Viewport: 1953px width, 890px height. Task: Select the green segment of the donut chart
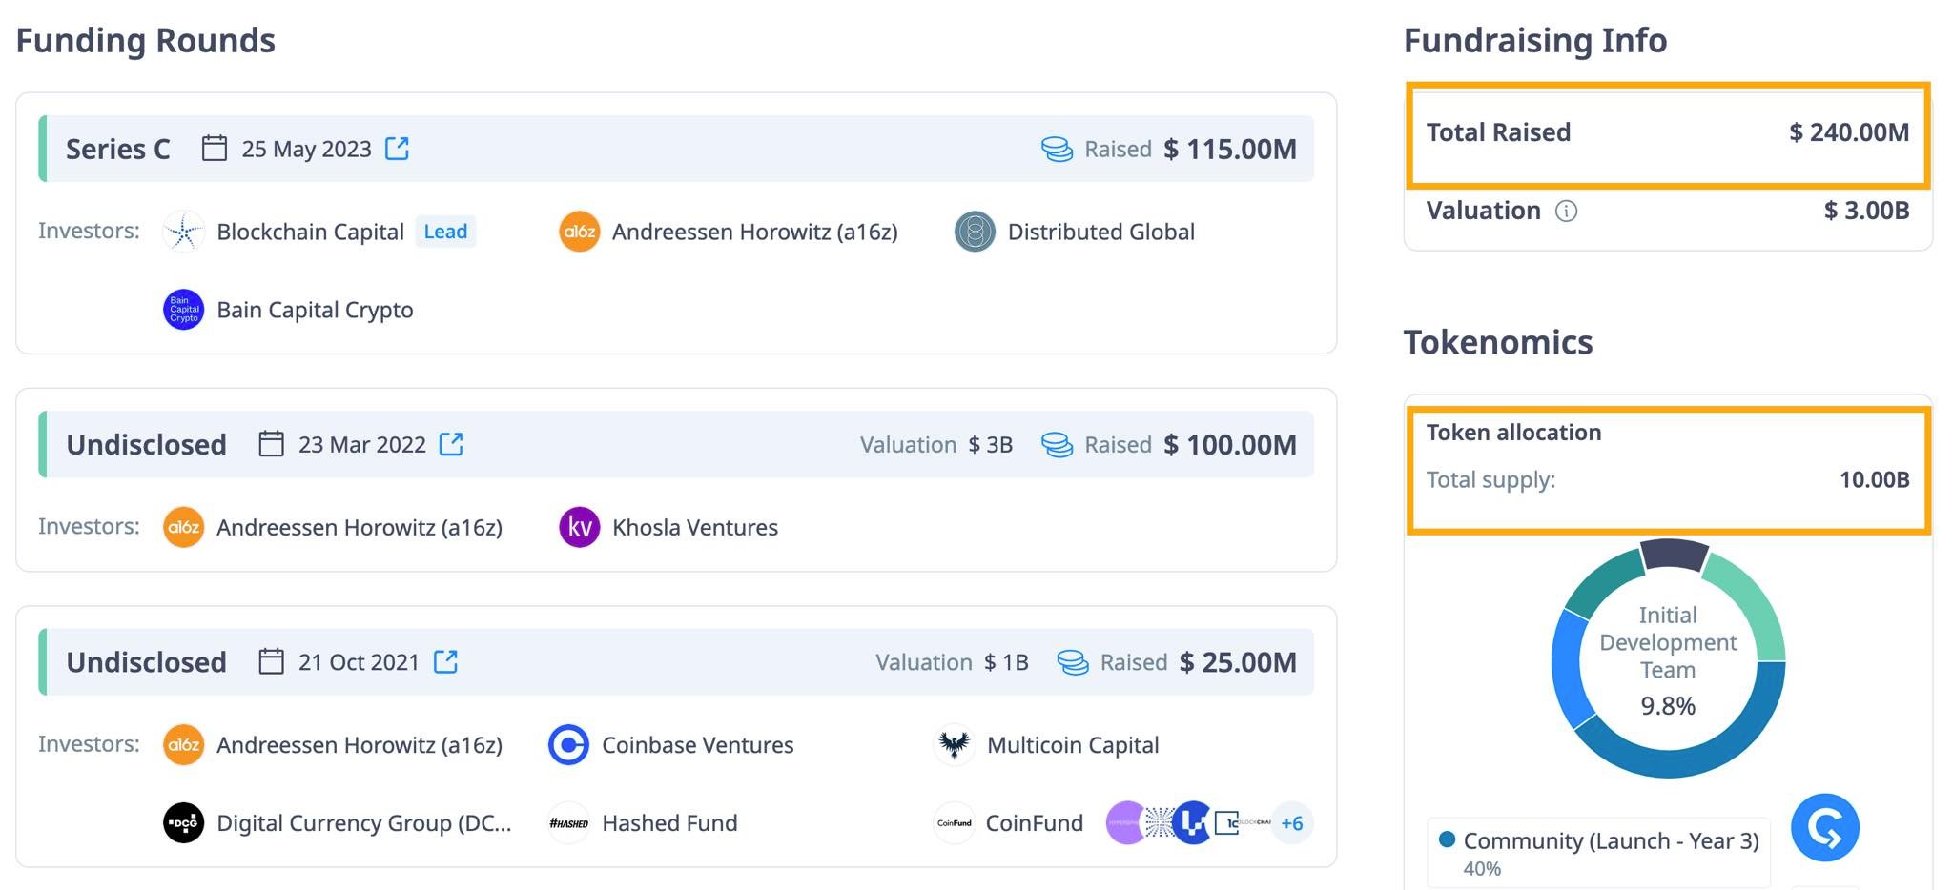coord(1750,602)
